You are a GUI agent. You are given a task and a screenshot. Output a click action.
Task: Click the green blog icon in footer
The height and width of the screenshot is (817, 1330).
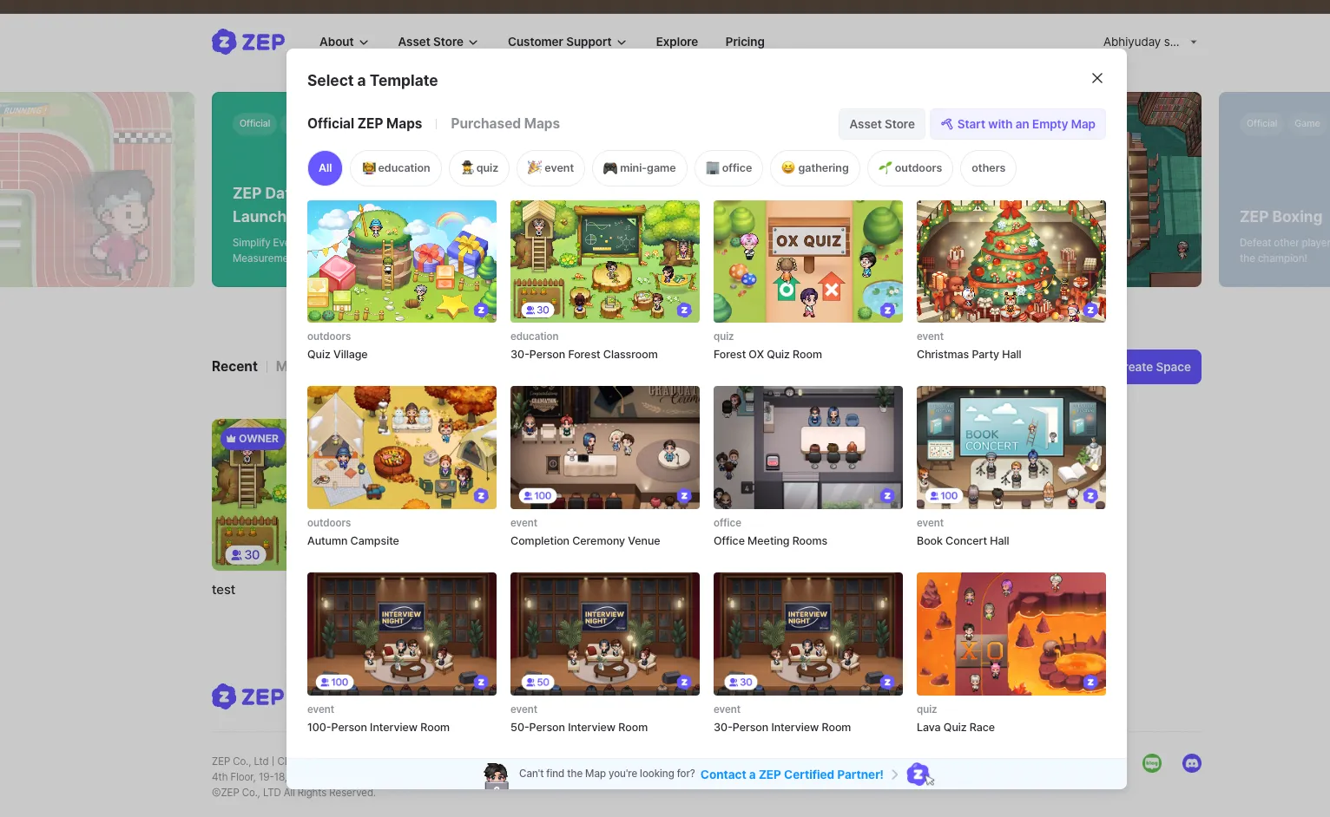click(1152, 763)
